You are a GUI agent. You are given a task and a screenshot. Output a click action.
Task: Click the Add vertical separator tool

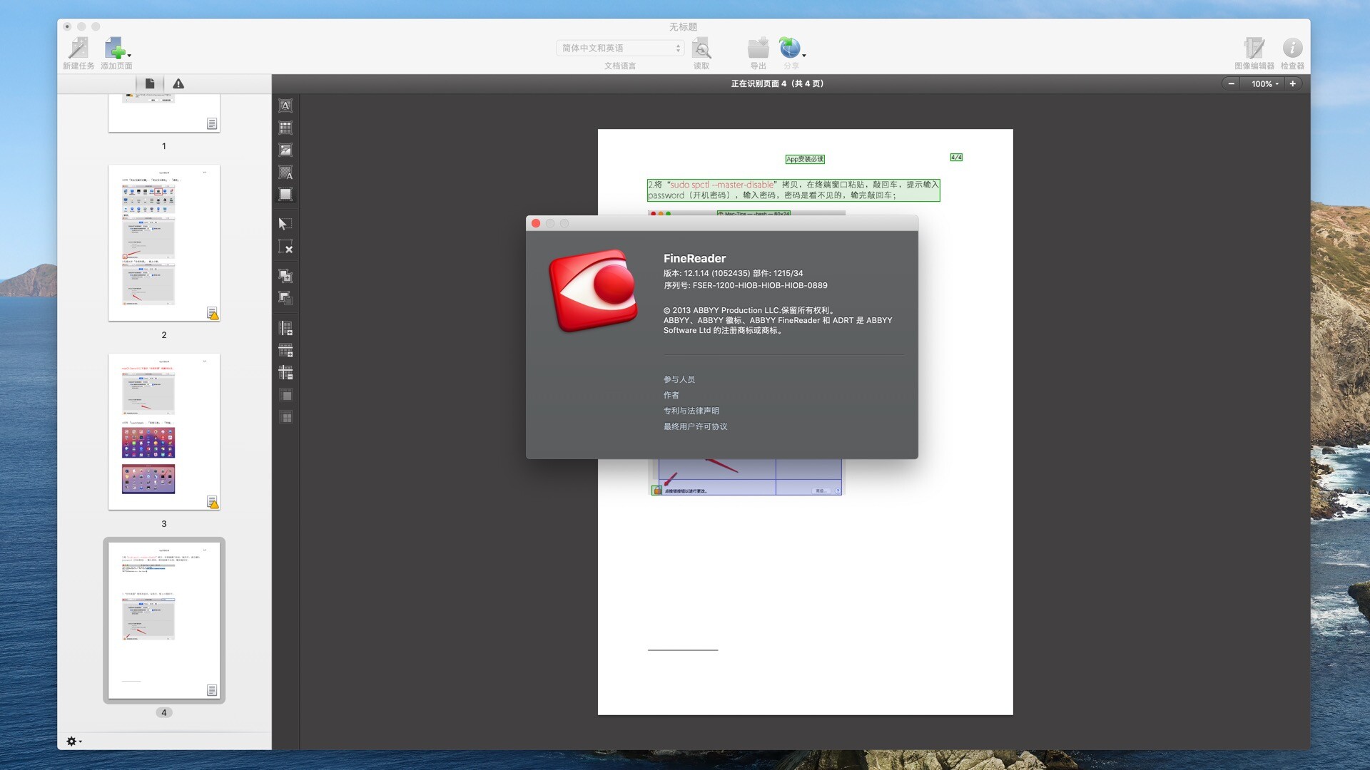coord(285,328)
